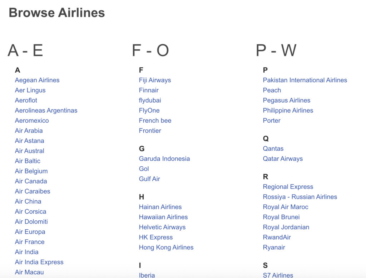Viewport: 366px width, 278px height.
Task: Open the HK Express page
Action: [x=156, y=237]
